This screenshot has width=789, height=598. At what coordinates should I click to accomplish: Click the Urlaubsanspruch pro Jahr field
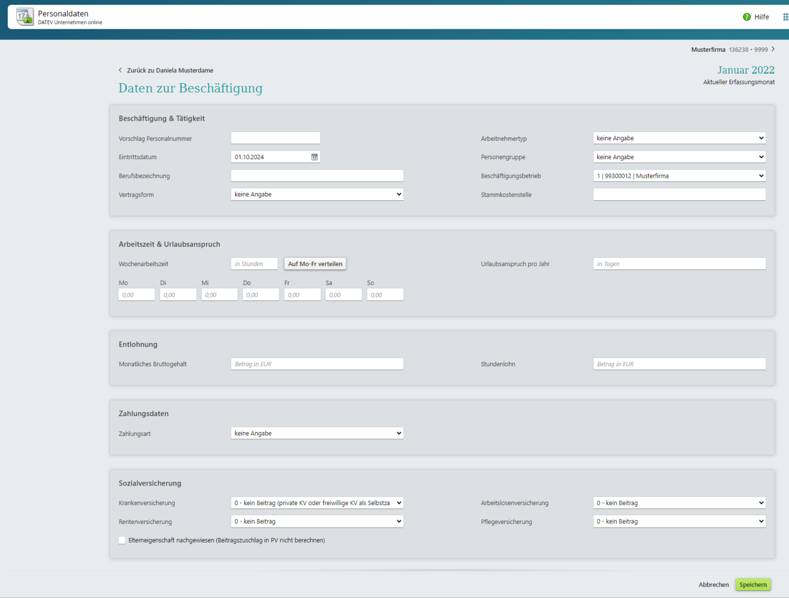[x=680, y=264]
